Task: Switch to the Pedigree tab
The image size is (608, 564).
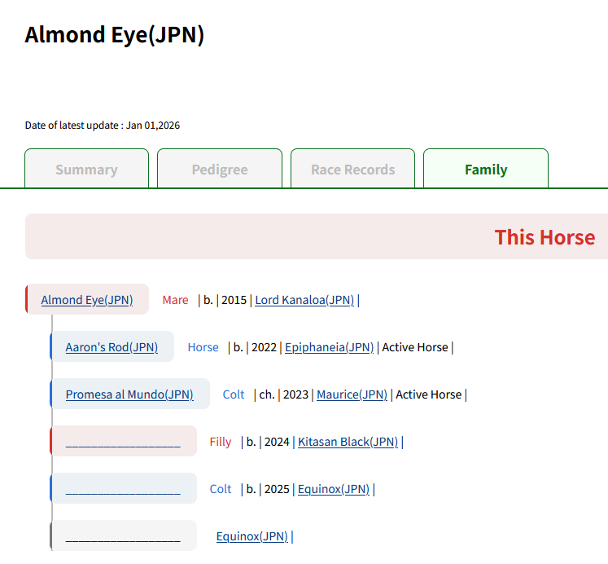Action: pos(220,169)
